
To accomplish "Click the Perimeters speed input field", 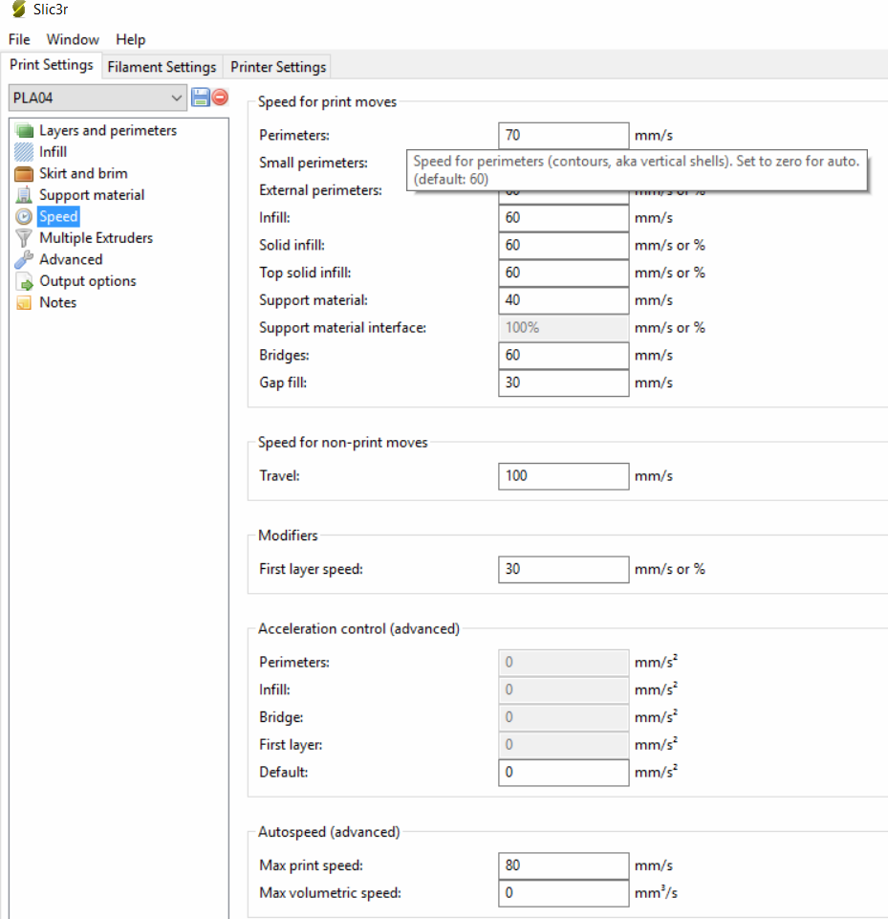I will [x=563, y=136].
